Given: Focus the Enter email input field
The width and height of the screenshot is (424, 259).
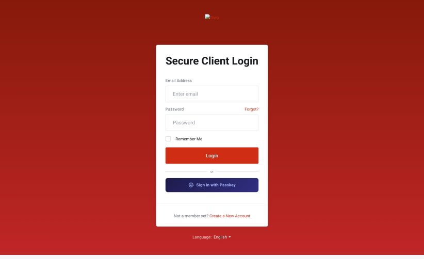Looking at the screenshot, I should (x=212, y=94).
